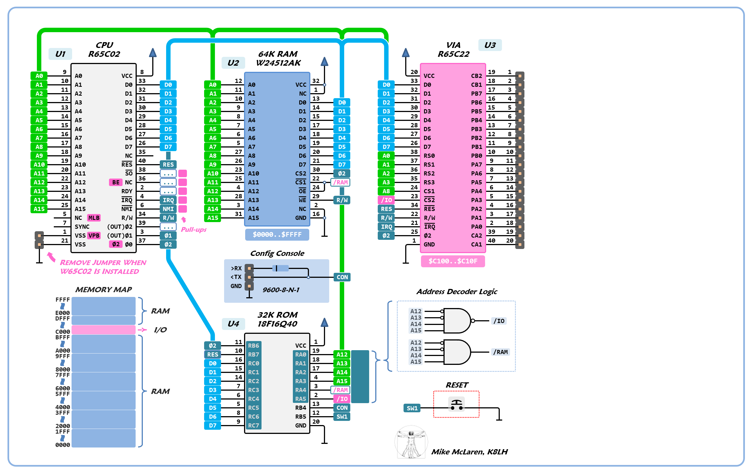Click the pink pull-ups arrow icon
Viewport: 751px width, 473px height.
pyautogui.click(x=184, y=220)
